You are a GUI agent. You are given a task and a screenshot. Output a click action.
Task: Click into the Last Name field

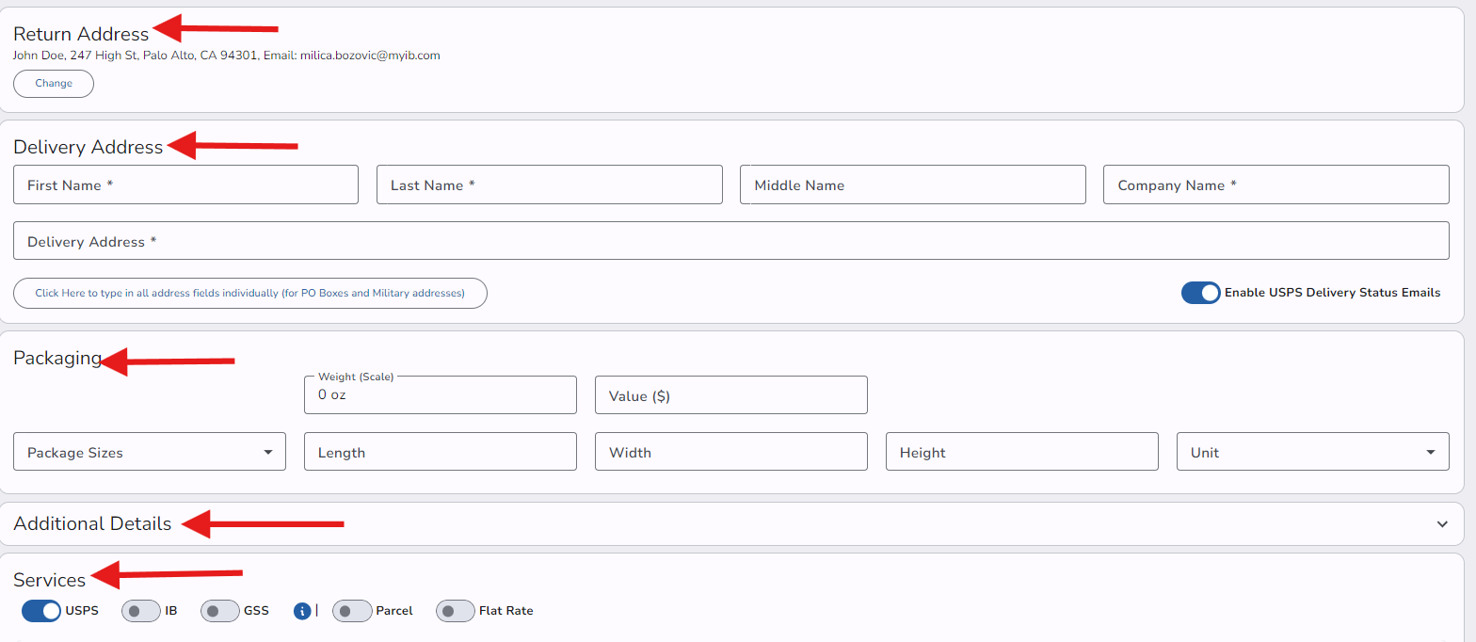[x=549, y=185]
